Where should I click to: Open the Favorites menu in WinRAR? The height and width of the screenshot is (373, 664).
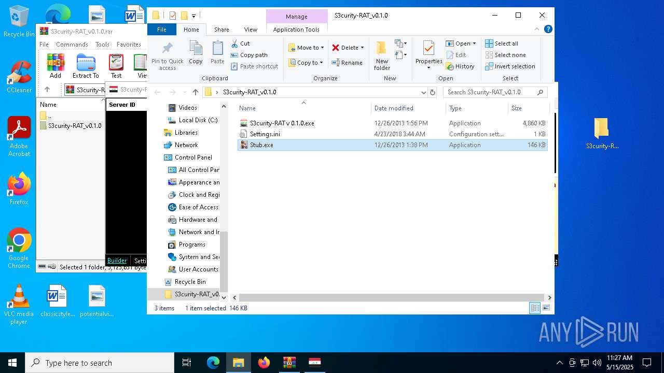tap(129, 45)
